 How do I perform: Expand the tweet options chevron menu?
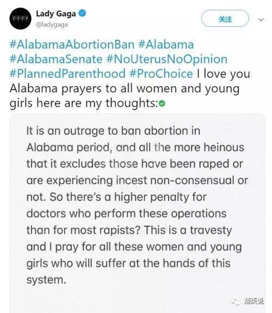click(x=261, y=20)
